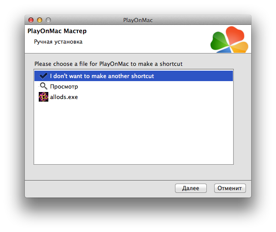Viewport: 276px width, 232px height.
Task: Click the "PlayOnMac Мастер" heading
Action: 57,31
